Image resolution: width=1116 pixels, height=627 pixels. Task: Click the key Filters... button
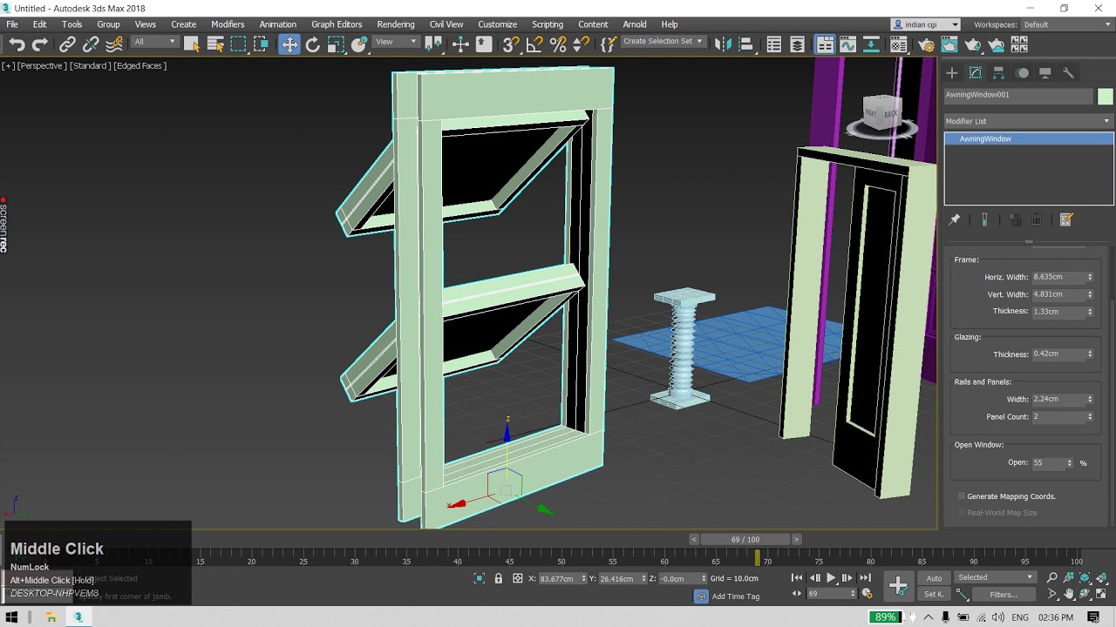(1004, 595)
